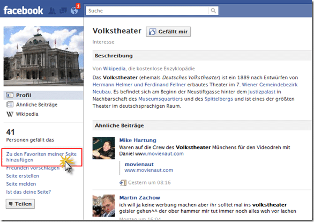The width and height of the screenshot is (314, 222).
Task: Click the Gestern um 08:16 timestamp
Action: click(x=149, y=182)
